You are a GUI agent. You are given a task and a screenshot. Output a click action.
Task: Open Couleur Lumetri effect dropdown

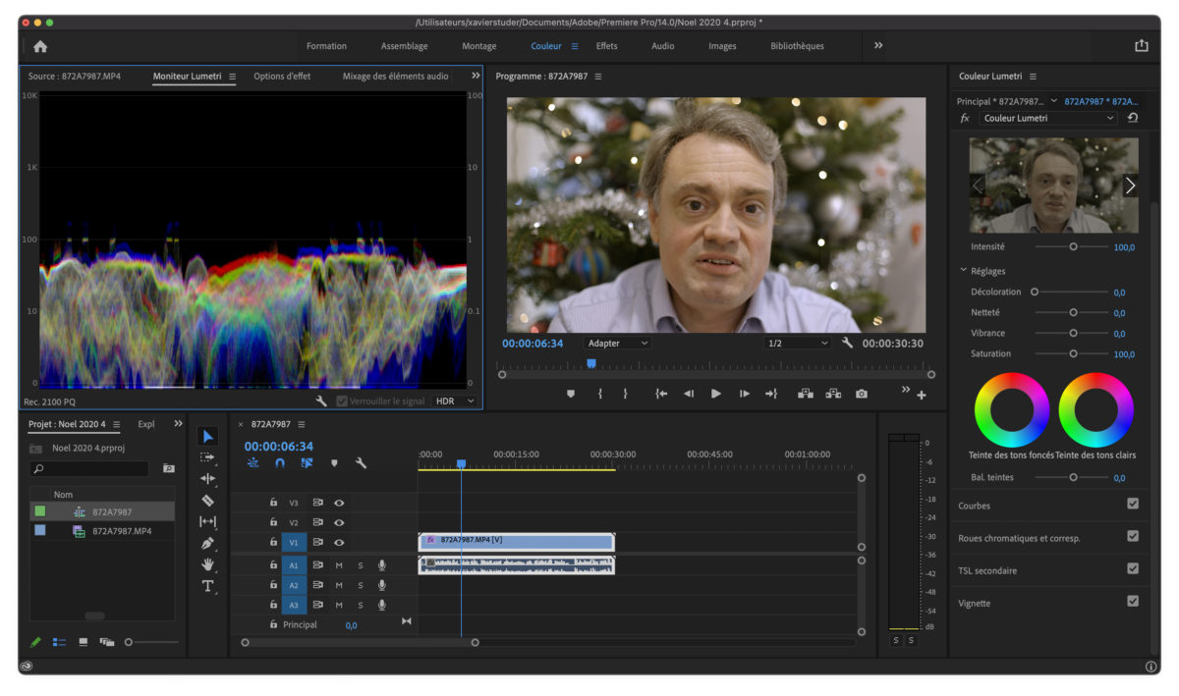(1047, 118)
